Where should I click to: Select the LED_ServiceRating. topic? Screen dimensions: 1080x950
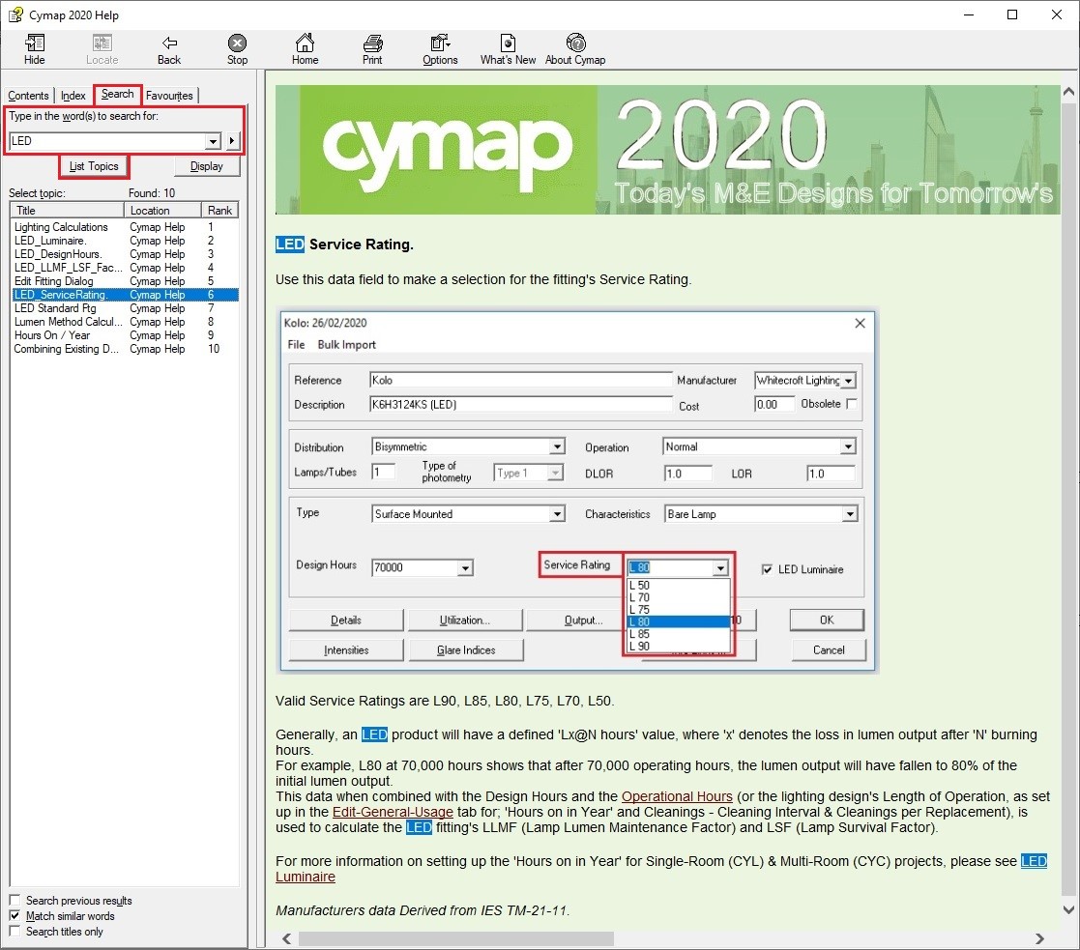(x=125, y=295)
